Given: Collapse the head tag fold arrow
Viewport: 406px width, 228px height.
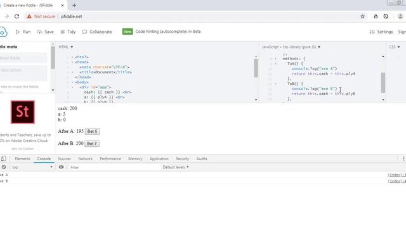Looking at the screenshot, I should 72,62.
